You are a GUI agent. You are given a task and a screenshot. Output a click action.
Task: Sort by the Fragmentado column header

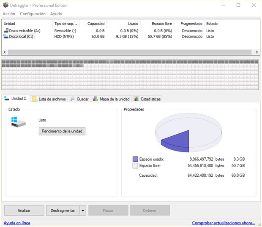[x=189, y=24]
